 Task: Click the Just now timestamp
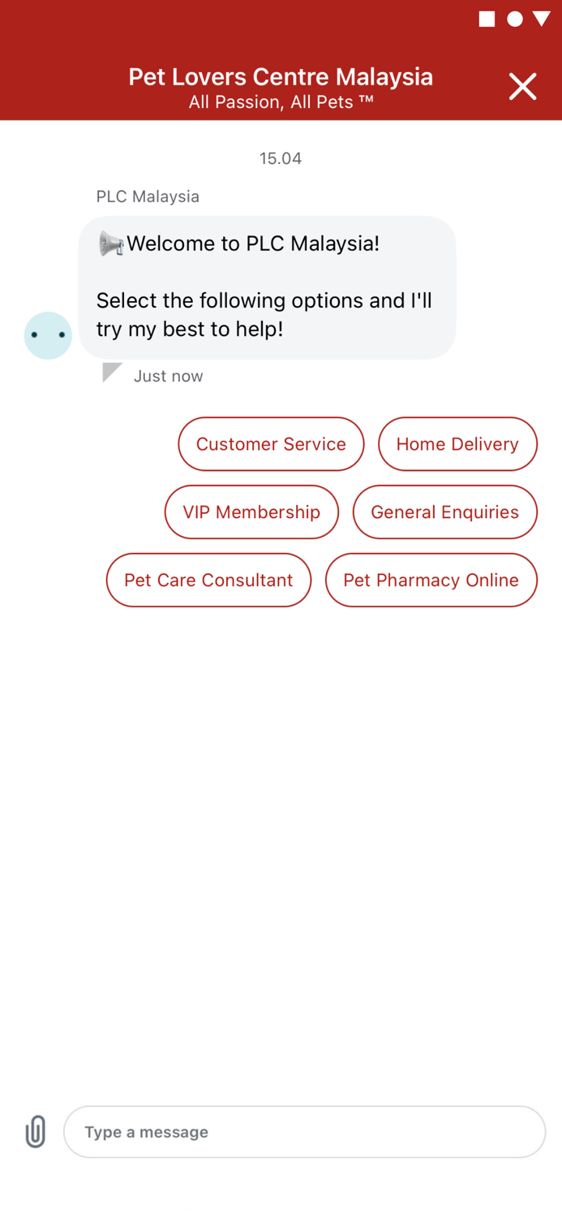168,376
